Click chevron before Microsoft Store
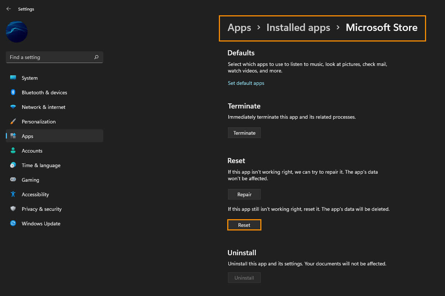 coord(338,28)
